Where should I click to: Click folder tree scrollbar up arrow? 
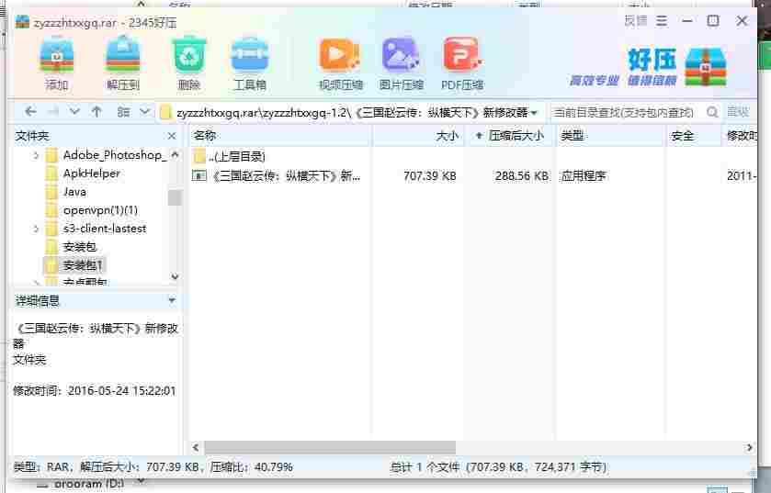click(175, 154)
